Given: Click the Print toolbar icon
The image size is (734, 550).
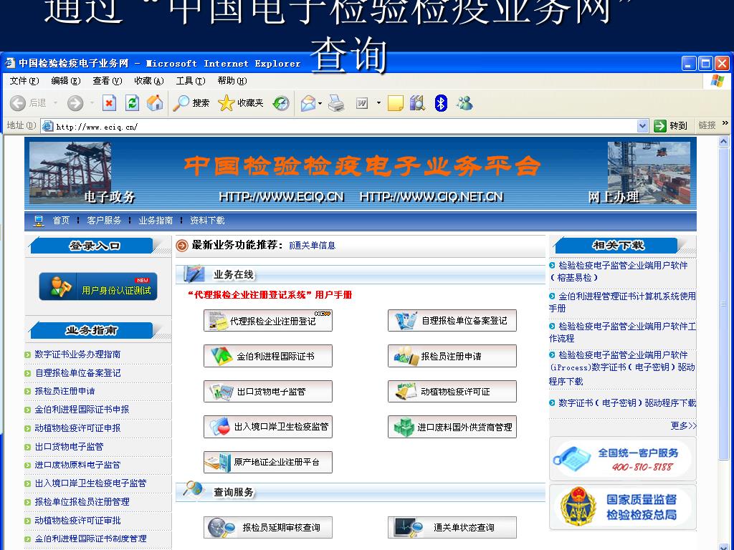Looking at the screenshot, I should point(336,103).
